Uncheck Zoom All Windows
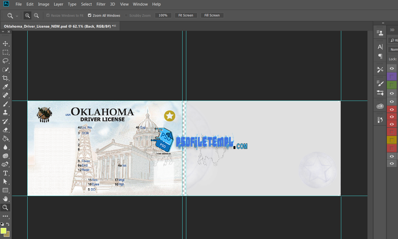 (x=90, y=15)
